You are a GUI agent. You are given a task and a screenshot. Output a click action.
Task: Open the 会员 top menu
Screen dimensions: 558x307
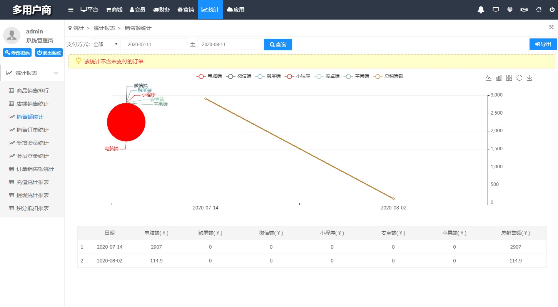tap(137, 10)
